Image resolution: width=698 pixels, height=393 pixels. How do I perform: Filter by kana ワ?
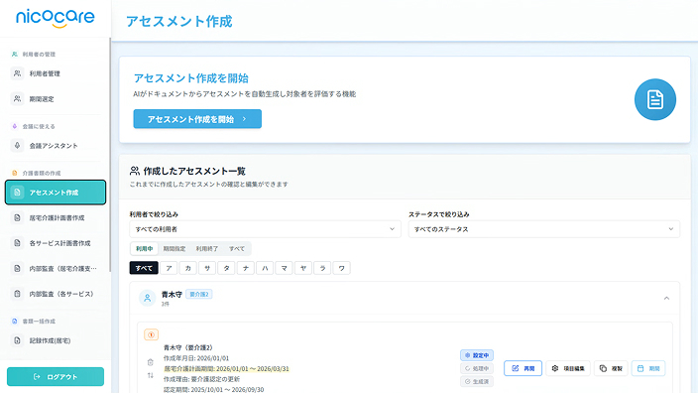point(341,268)
